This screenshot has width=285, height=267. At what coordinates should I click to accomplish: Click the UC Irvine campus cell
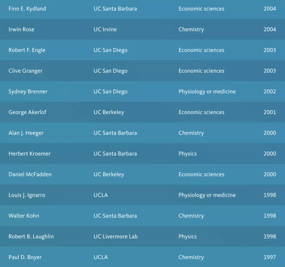click(105, 29)
